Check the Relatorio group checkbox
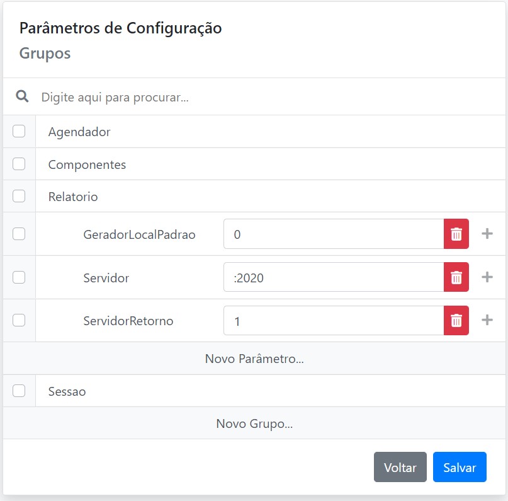 pyautogui.click(x=19, y=196)
